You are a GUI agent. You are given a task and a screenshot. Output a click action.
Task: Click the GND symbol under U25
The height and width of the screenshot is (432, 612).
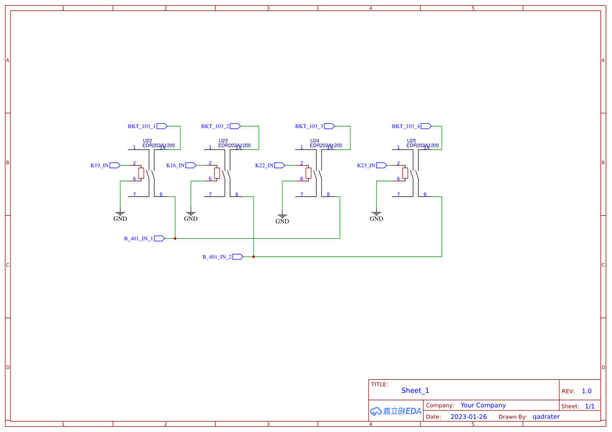click(x=376, y=214)
